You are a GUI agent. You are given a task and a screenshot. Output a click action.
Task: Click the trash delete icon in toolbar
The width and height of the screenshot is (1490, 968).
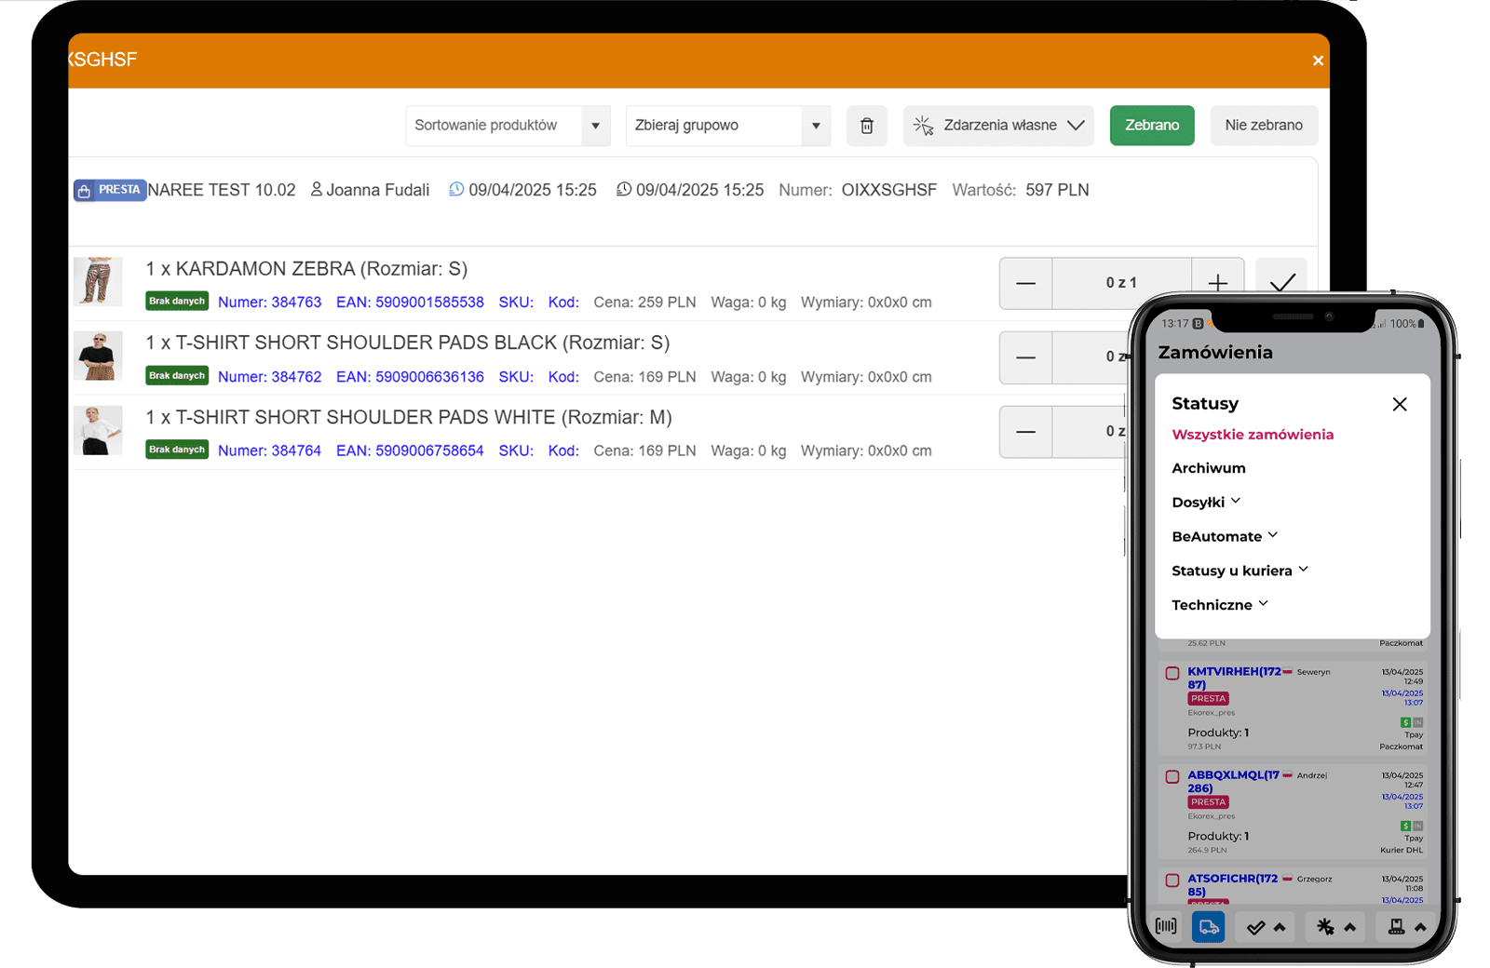(x=866, y=126)
